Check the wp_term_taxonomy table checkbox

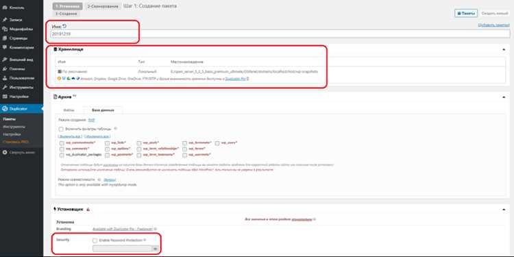(139, 154)
